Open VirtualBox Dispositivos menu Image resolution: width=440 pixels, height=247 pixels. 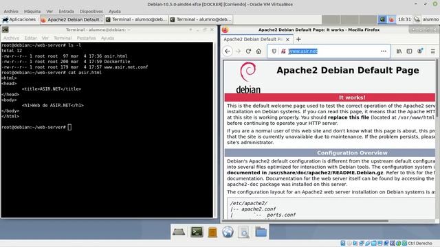[x=91, y=12]
